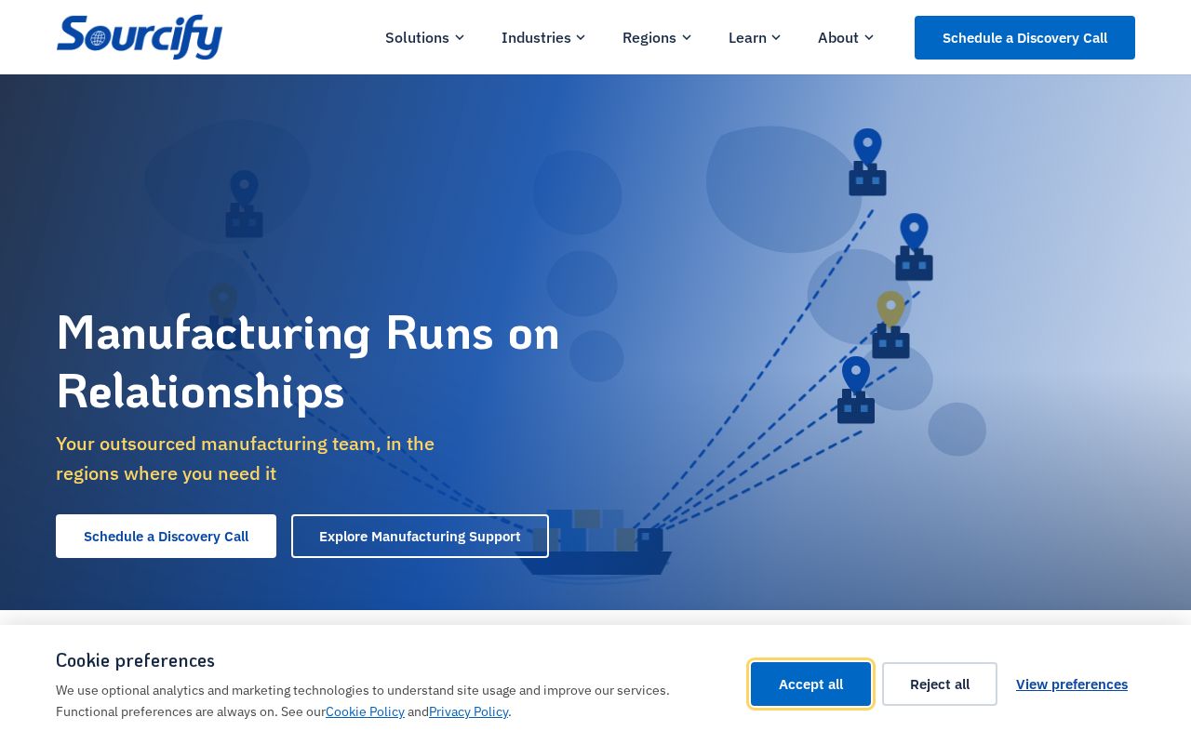Open the Regions menu
The height and width of the screenshot is (744, 1191).
(x=657, y=38)
